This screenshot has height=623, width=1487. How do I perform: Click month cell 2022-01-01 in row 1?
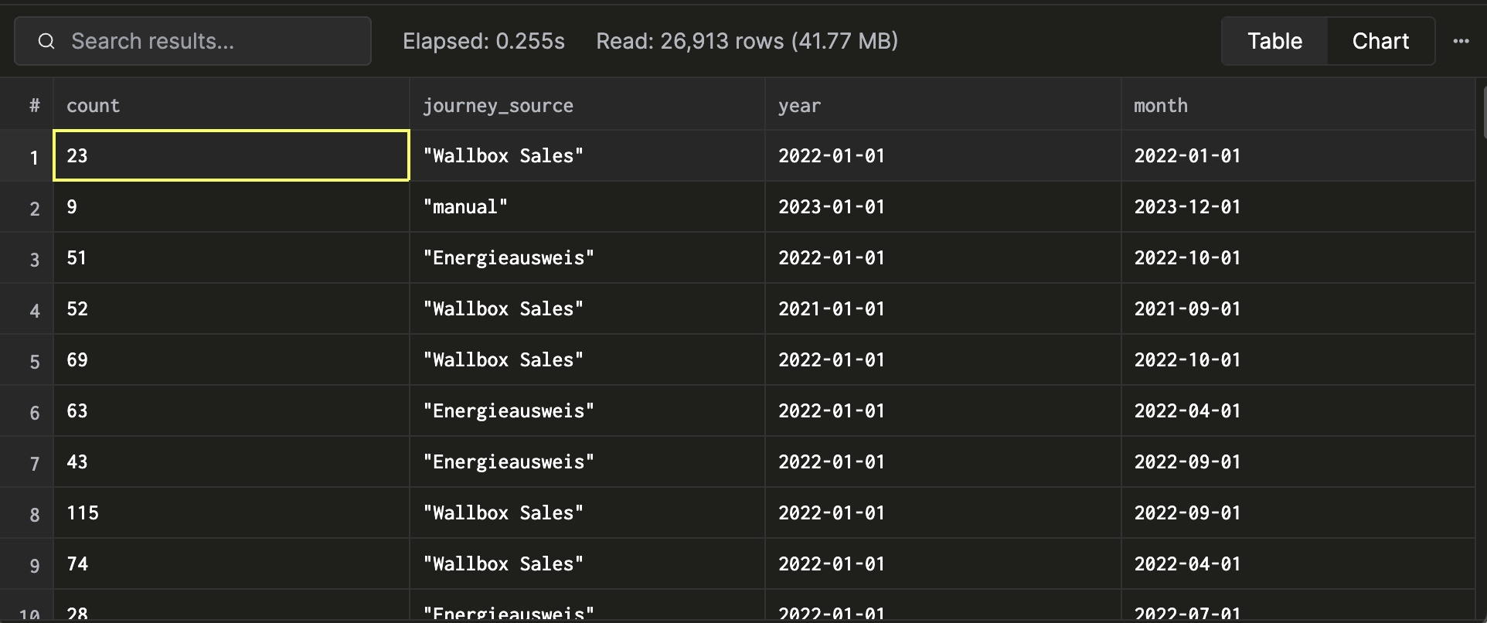tap(1298, 155)
